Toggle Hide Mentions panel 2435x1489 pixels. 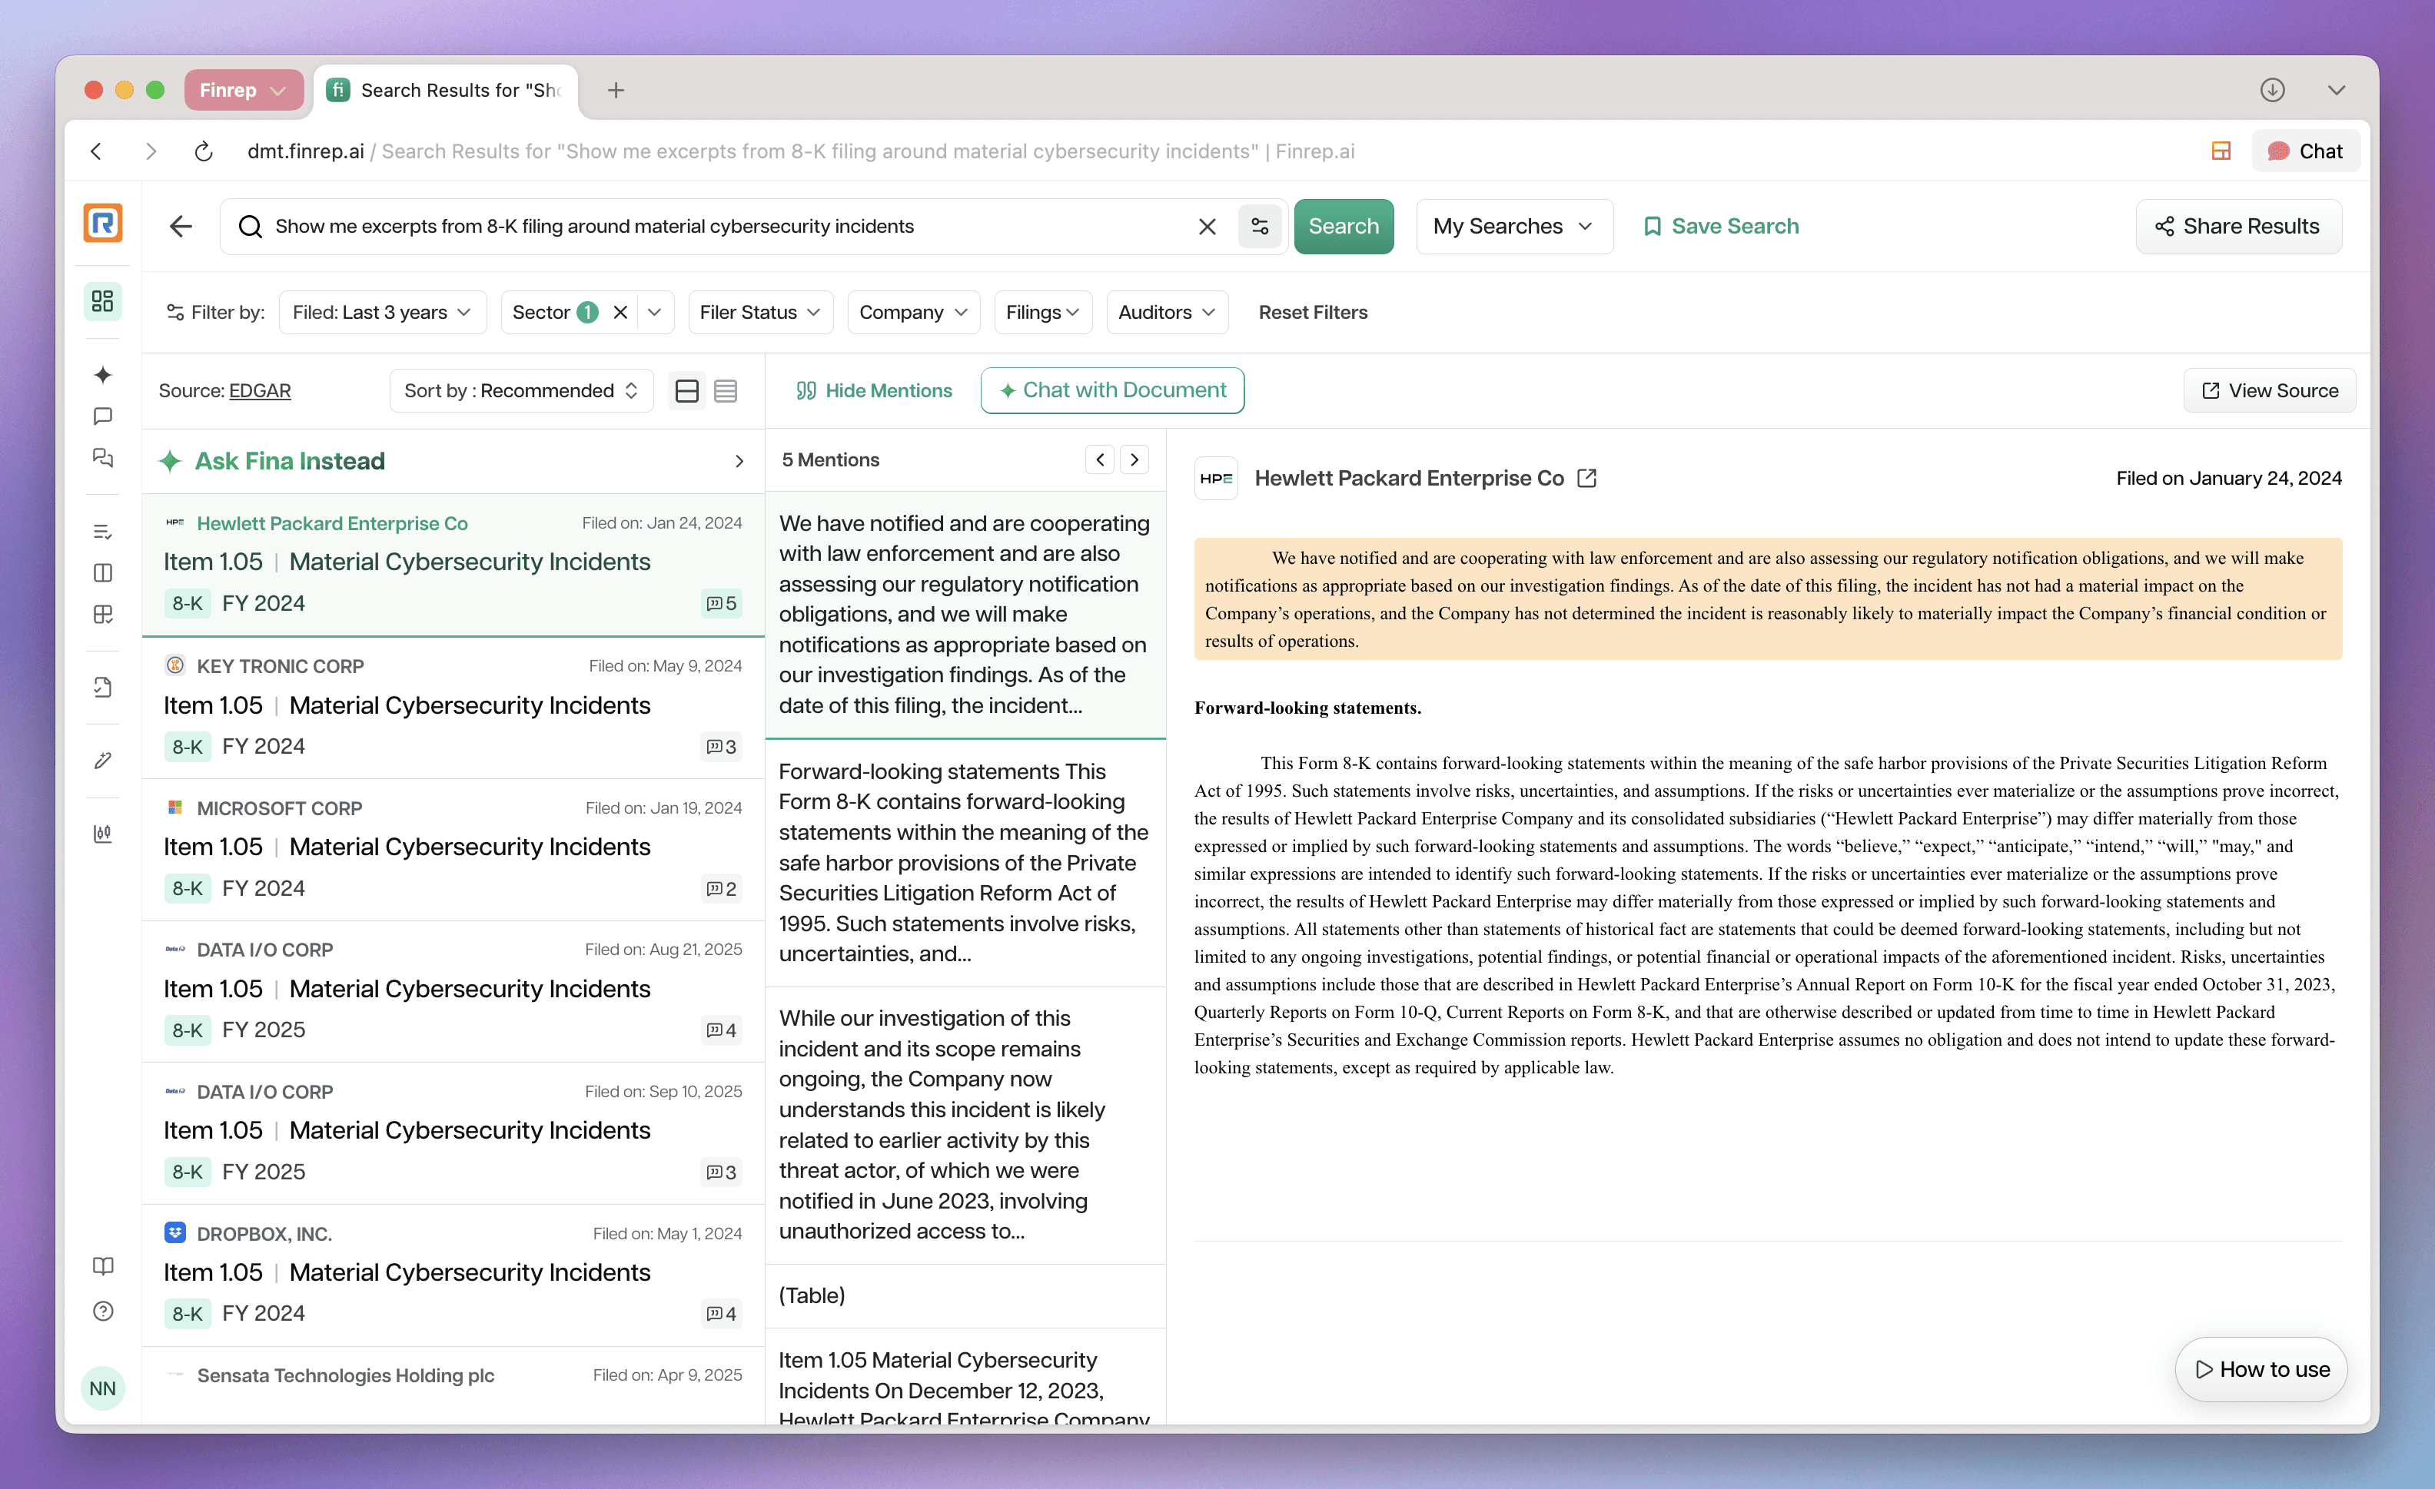(x=874, y=390)
